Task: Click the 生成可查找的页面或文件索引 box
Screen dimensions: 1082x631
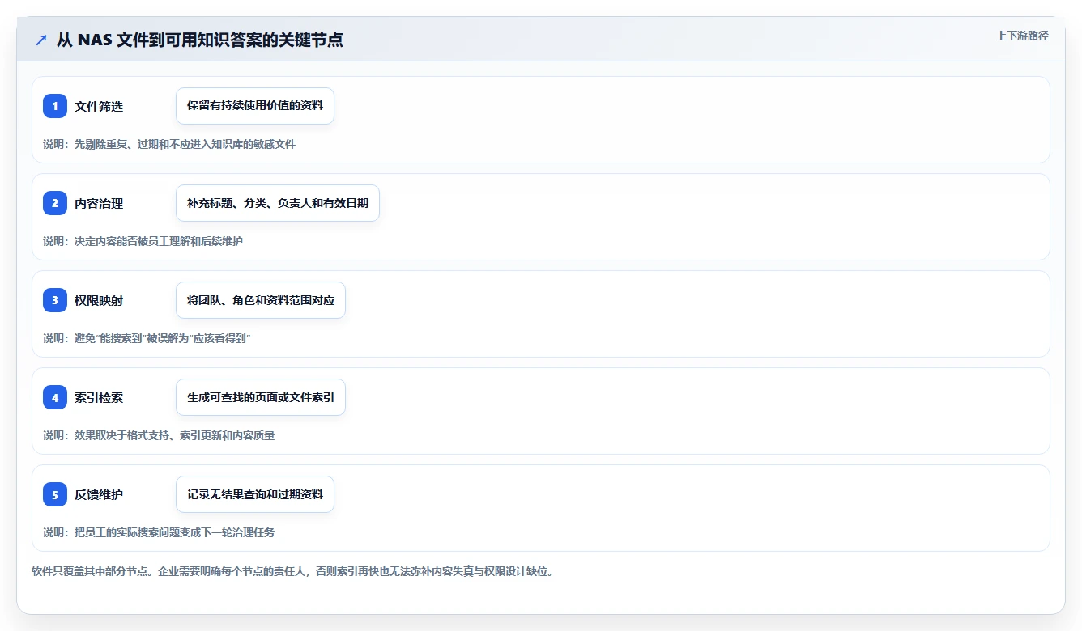Action: pos(261,397)
